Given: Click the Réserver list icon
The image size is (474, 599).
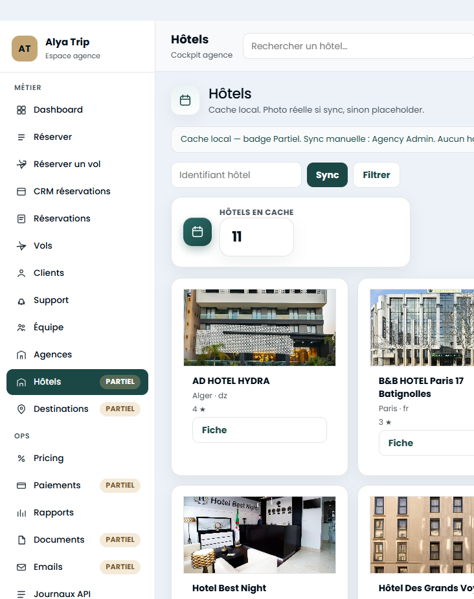Looking at the screenshot, I should (21, 137).
